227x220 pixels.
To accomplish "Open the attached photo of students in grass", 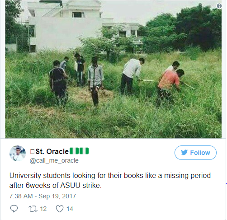I will tap(113, 69).
